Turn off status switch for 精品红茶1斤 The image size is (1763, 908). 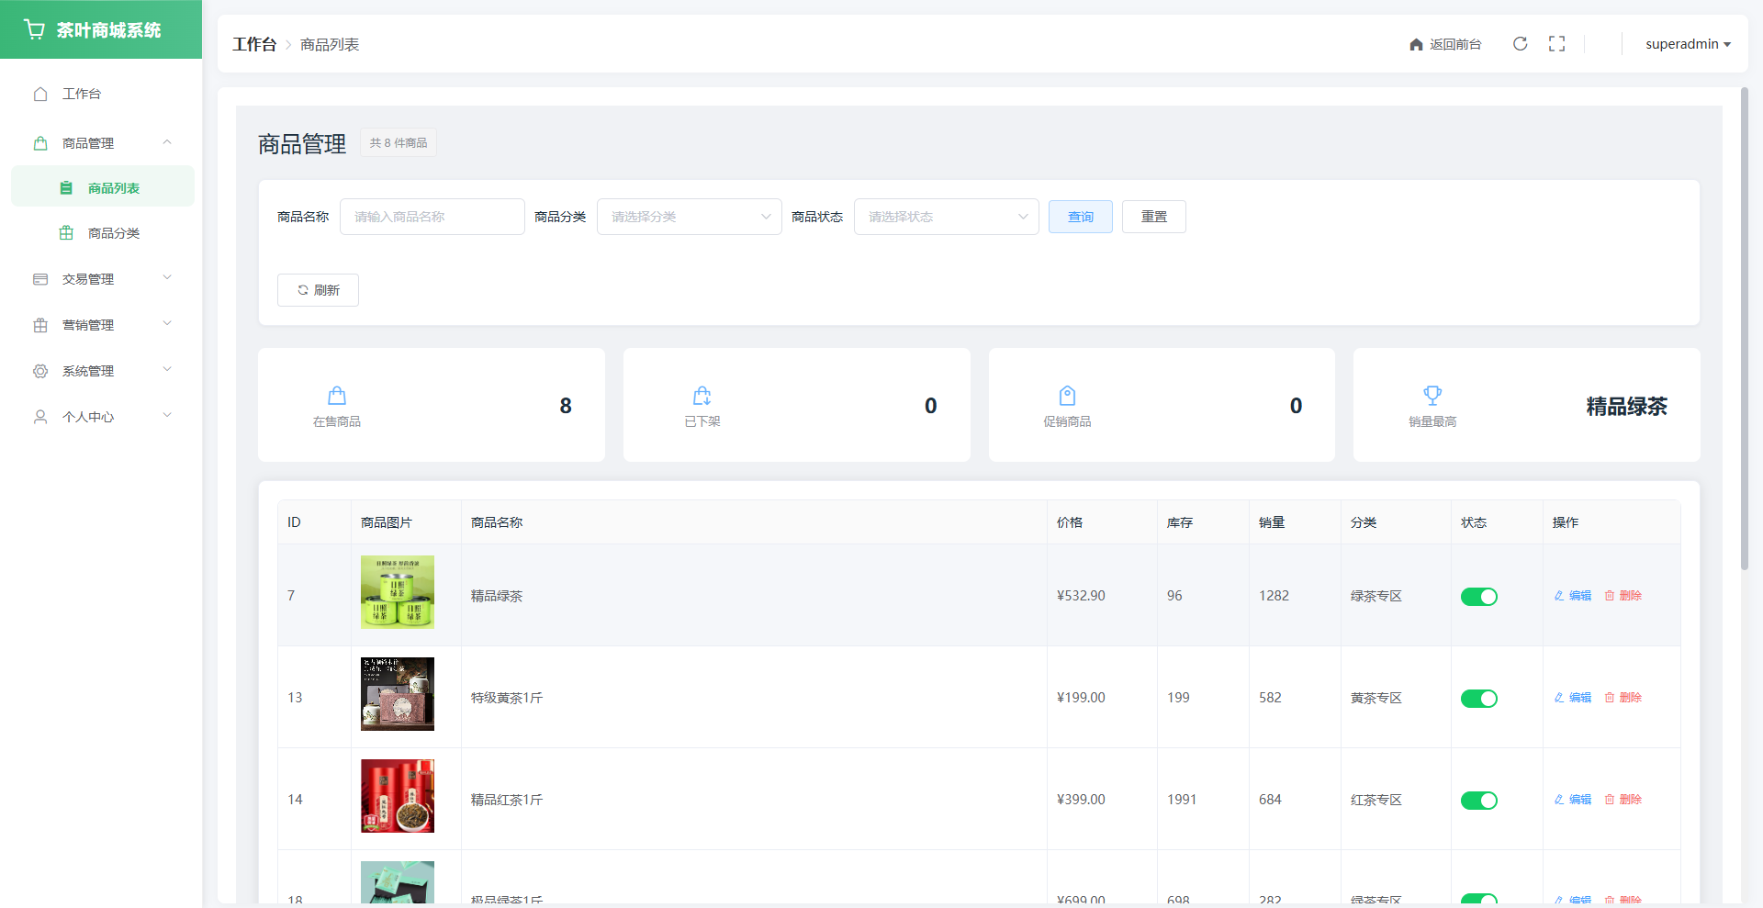1478,801
